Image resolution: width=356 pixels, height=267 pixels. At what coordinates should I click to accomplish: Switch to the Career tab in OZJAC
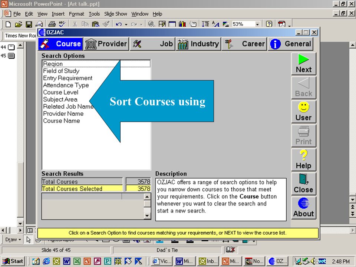pos(244,44)
